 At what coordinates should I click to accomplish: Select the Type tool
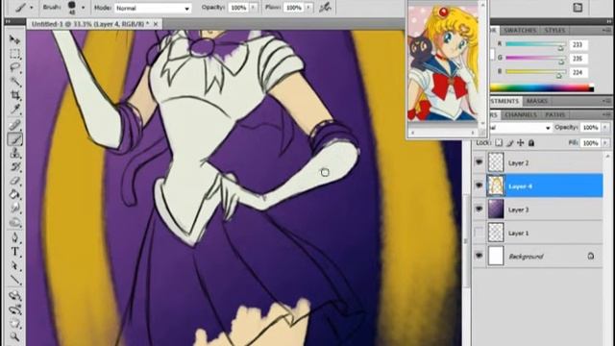[x=14, y=252]
